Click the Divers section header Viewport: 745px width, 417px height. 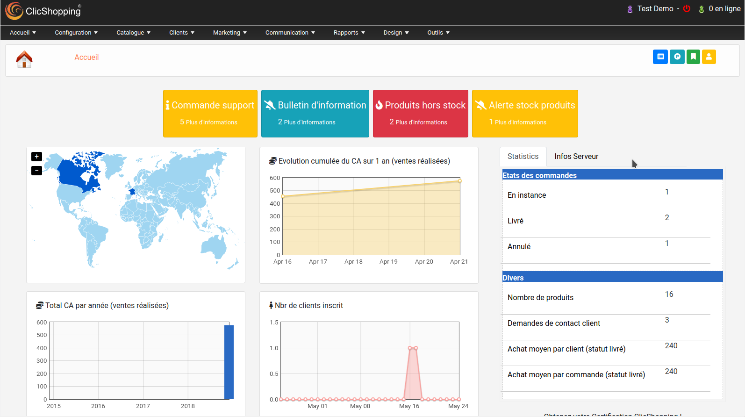pyautogui.click(x=612, y=278)
